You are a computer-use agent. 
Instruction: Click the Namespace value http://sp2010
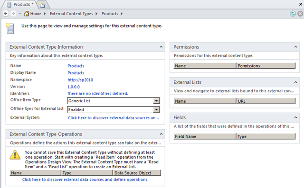[x=80, y=80]
